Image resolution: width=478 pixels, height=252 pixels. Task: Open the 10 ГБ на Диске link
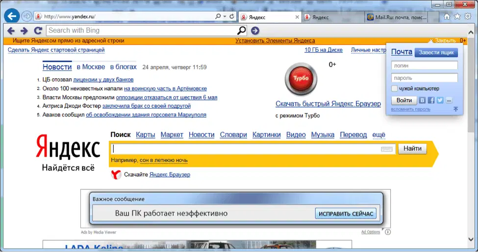click(x=324, y=50)
